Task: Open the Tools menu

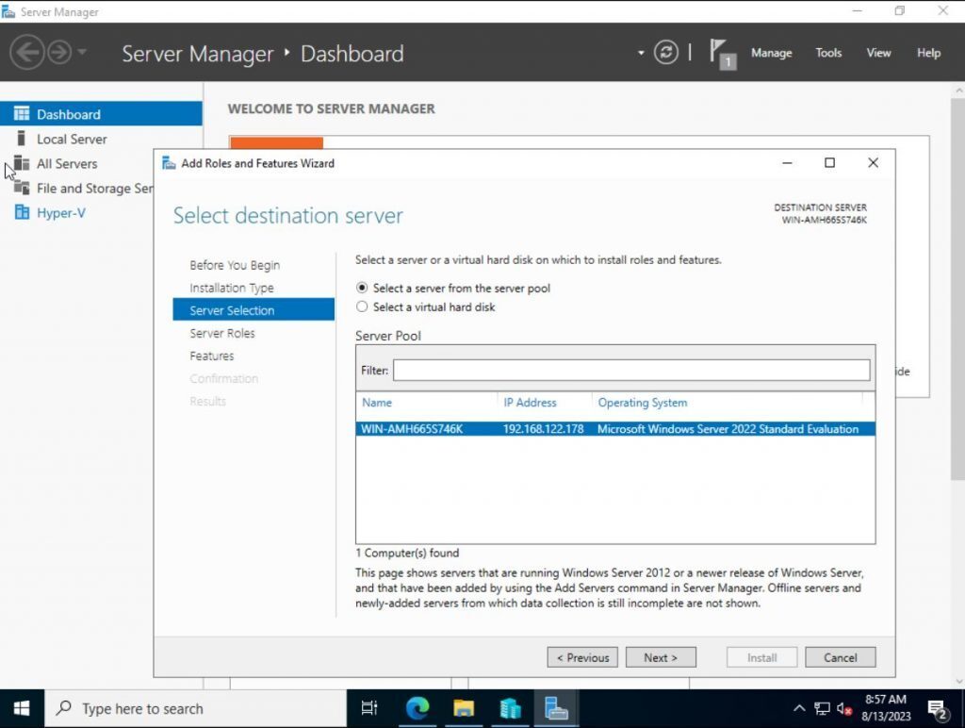Action: [828, 53]
